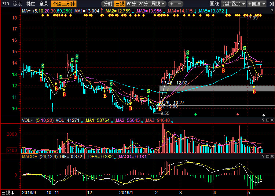Click the green diamond event marker below chart
Screen dimensions: 275x196
(x=195, y=115)
